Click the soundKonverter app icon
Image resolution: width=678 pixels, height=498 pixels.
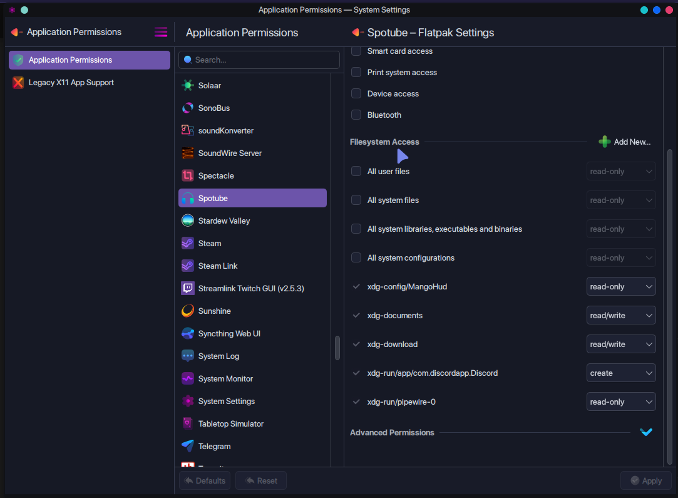[188, 130]
